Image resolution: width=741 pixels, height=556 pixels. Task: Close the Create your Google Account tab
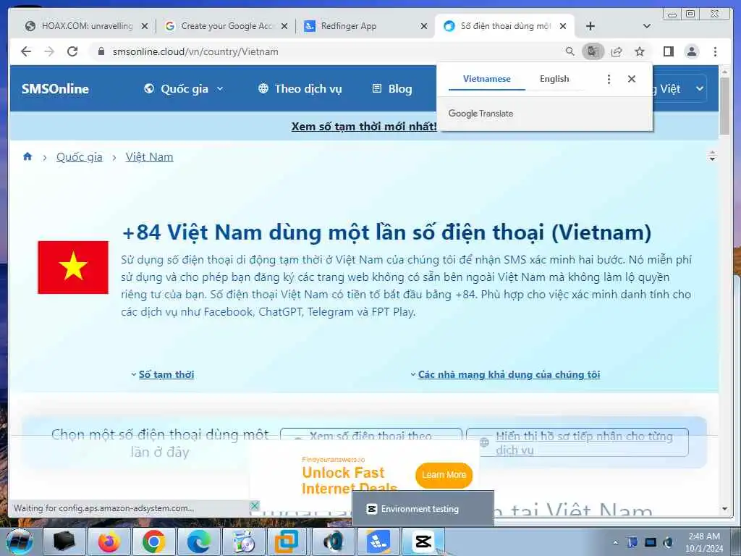284,26
